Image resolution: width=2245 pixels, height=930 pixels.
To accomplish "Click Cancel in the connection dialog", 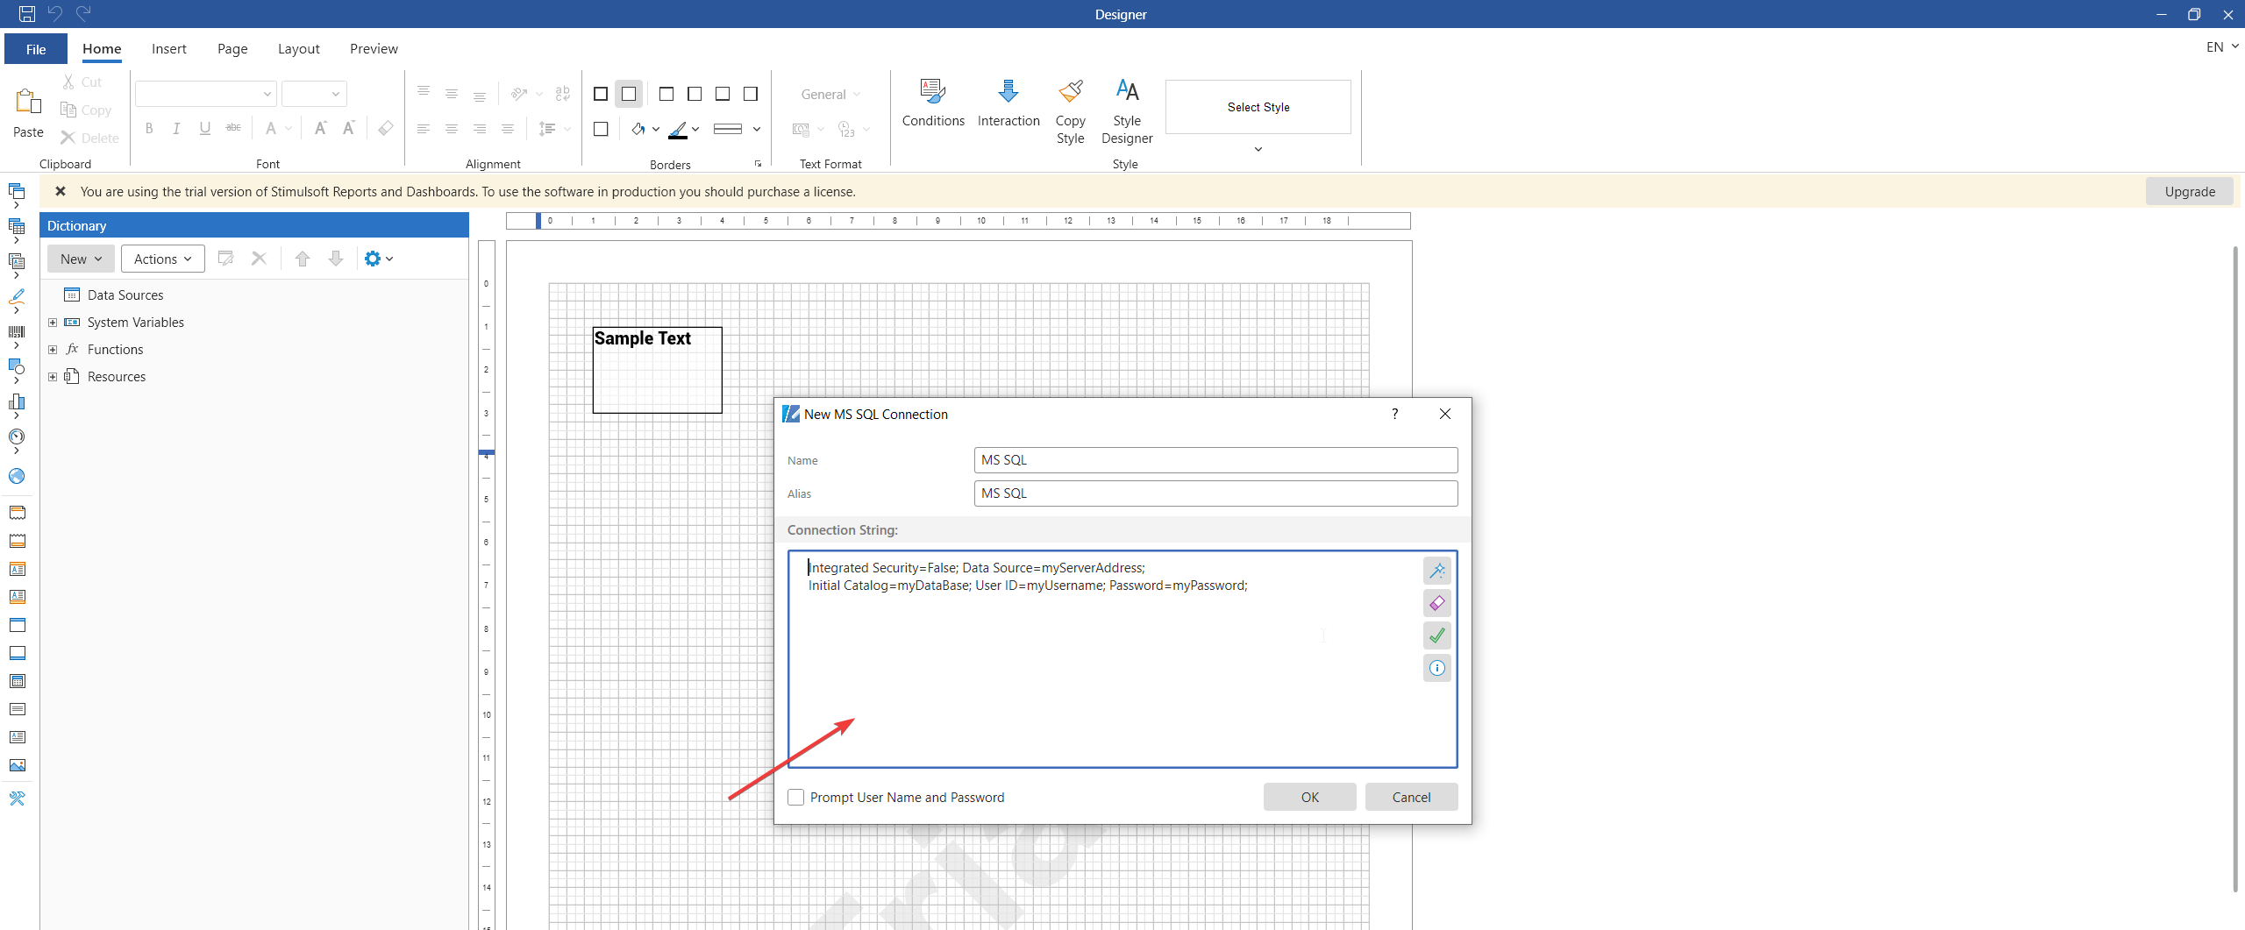I will click(1411, 797).
